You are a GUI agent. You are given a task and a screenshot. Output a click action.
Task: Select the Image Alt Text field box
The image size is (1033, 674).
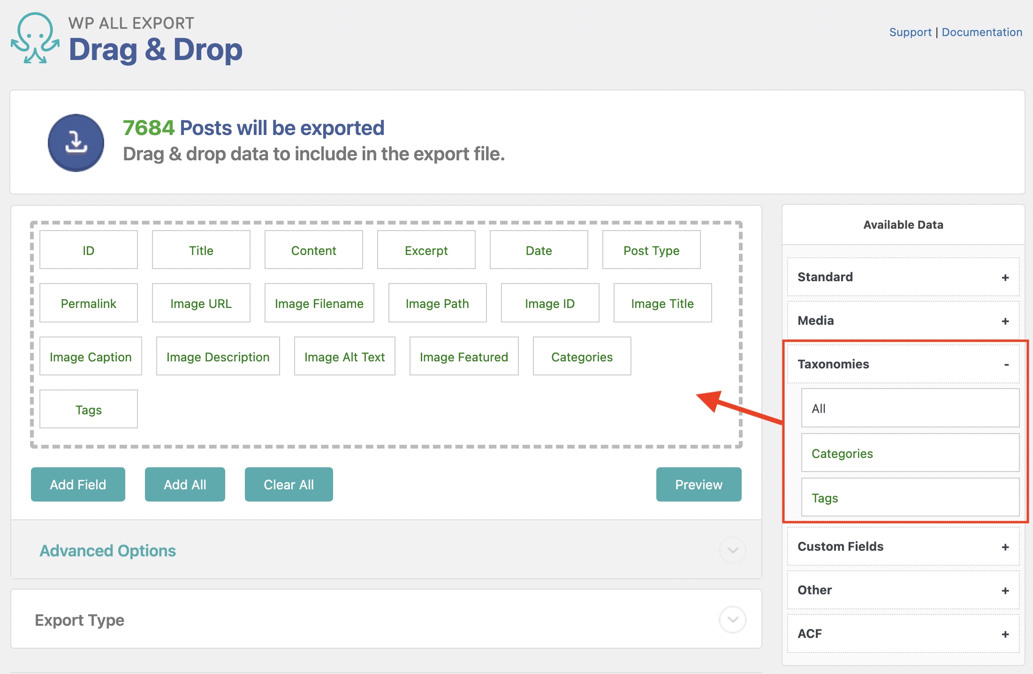coord(344,357)
